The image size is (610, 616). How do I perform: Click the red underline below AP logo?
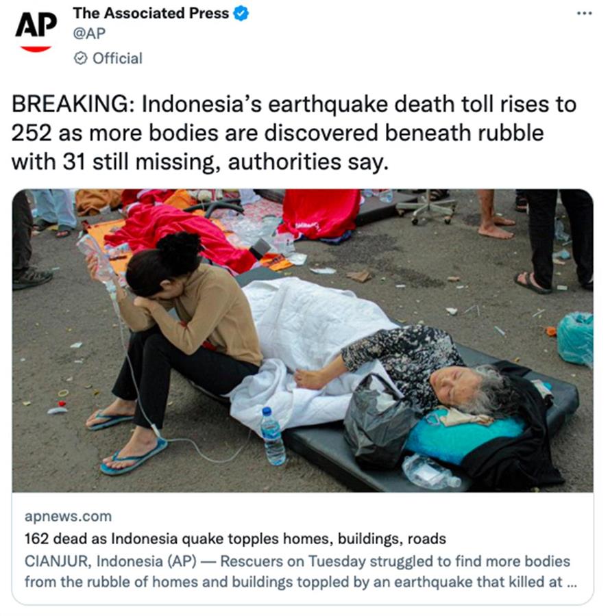coord(36,49)
